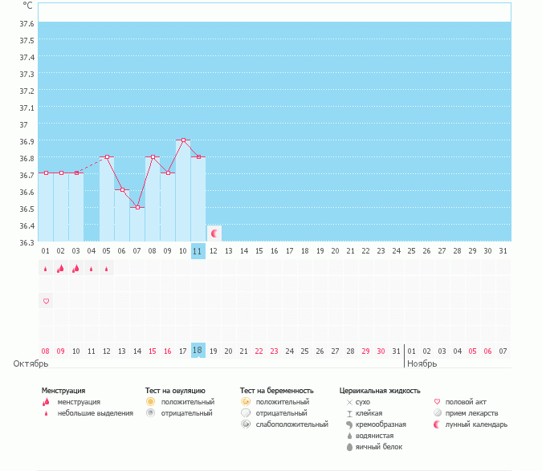Select highlighted cycle day 11 in top row
The height and width of the screenshot is (471, 542).
tap(198, 250)
